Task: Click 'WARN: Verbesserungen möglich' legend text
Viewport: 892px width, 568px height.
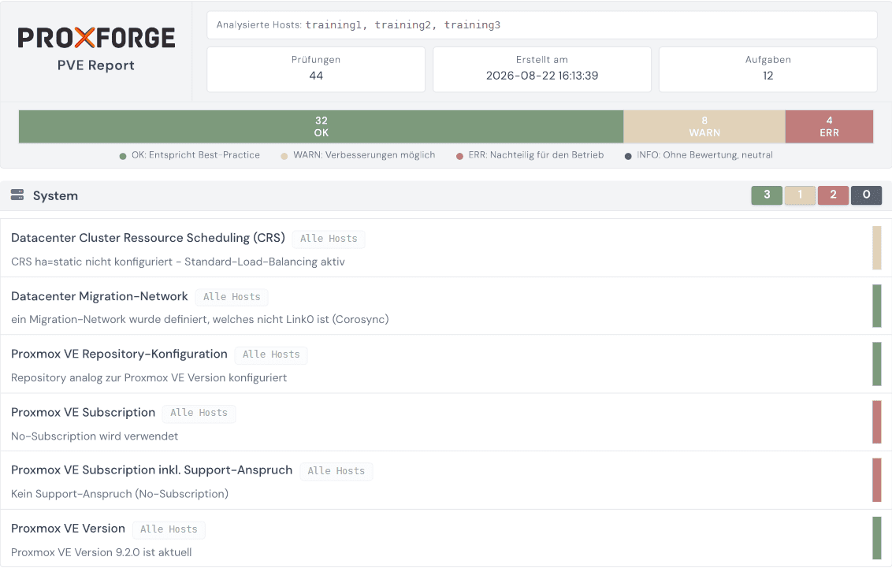Action: [364, 154]
